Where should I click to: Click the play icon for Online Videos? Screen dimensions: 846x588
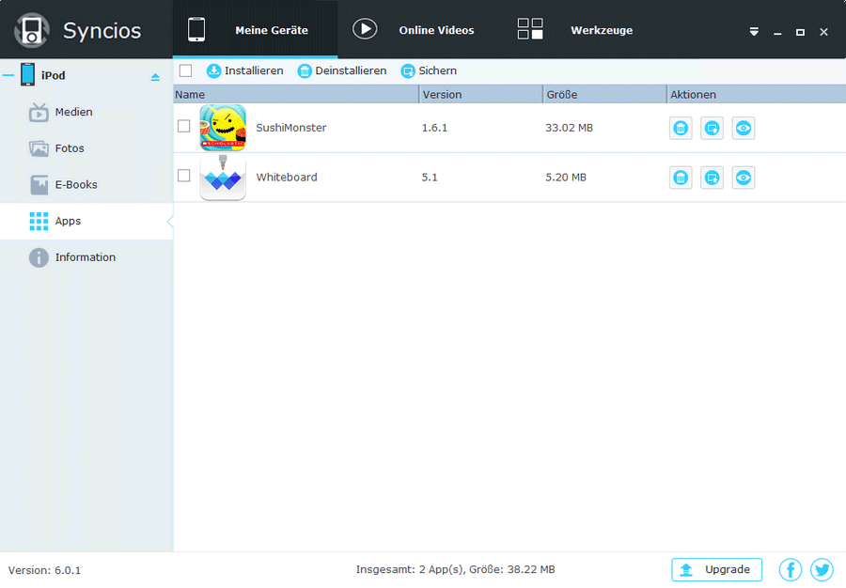(x=365, y=29)
